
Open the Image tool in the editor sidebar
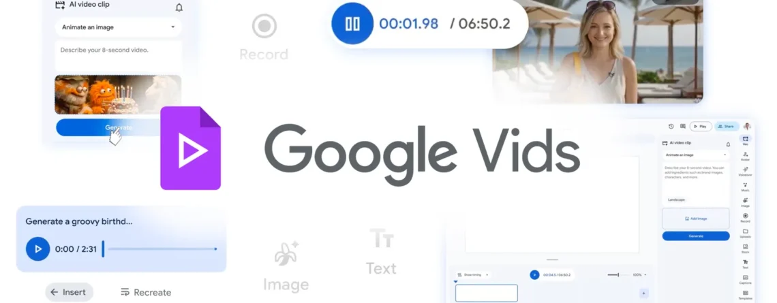pyautogui.click(x=745, y=202)
